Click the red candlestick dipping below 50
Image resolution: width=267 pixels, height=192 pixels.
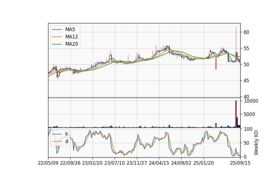[x=216, y=63]
